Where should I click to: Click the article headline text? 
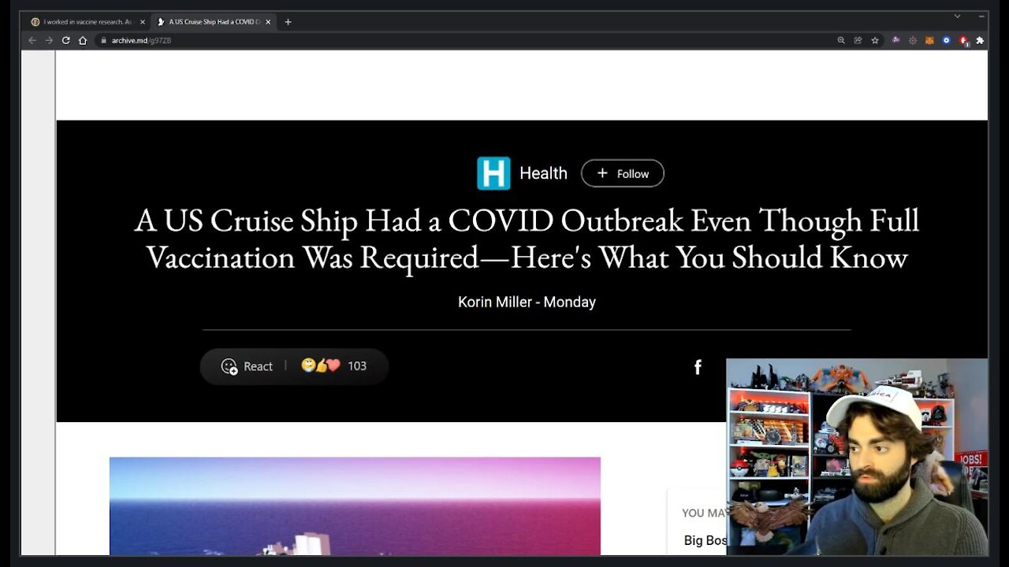(x=527, y=239)
